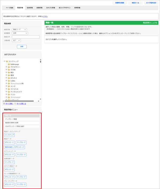The width and height of the screenshot is (160, 189).
Task: Open the 検索範囲 dropdown showing 全体
Action: 20,33
